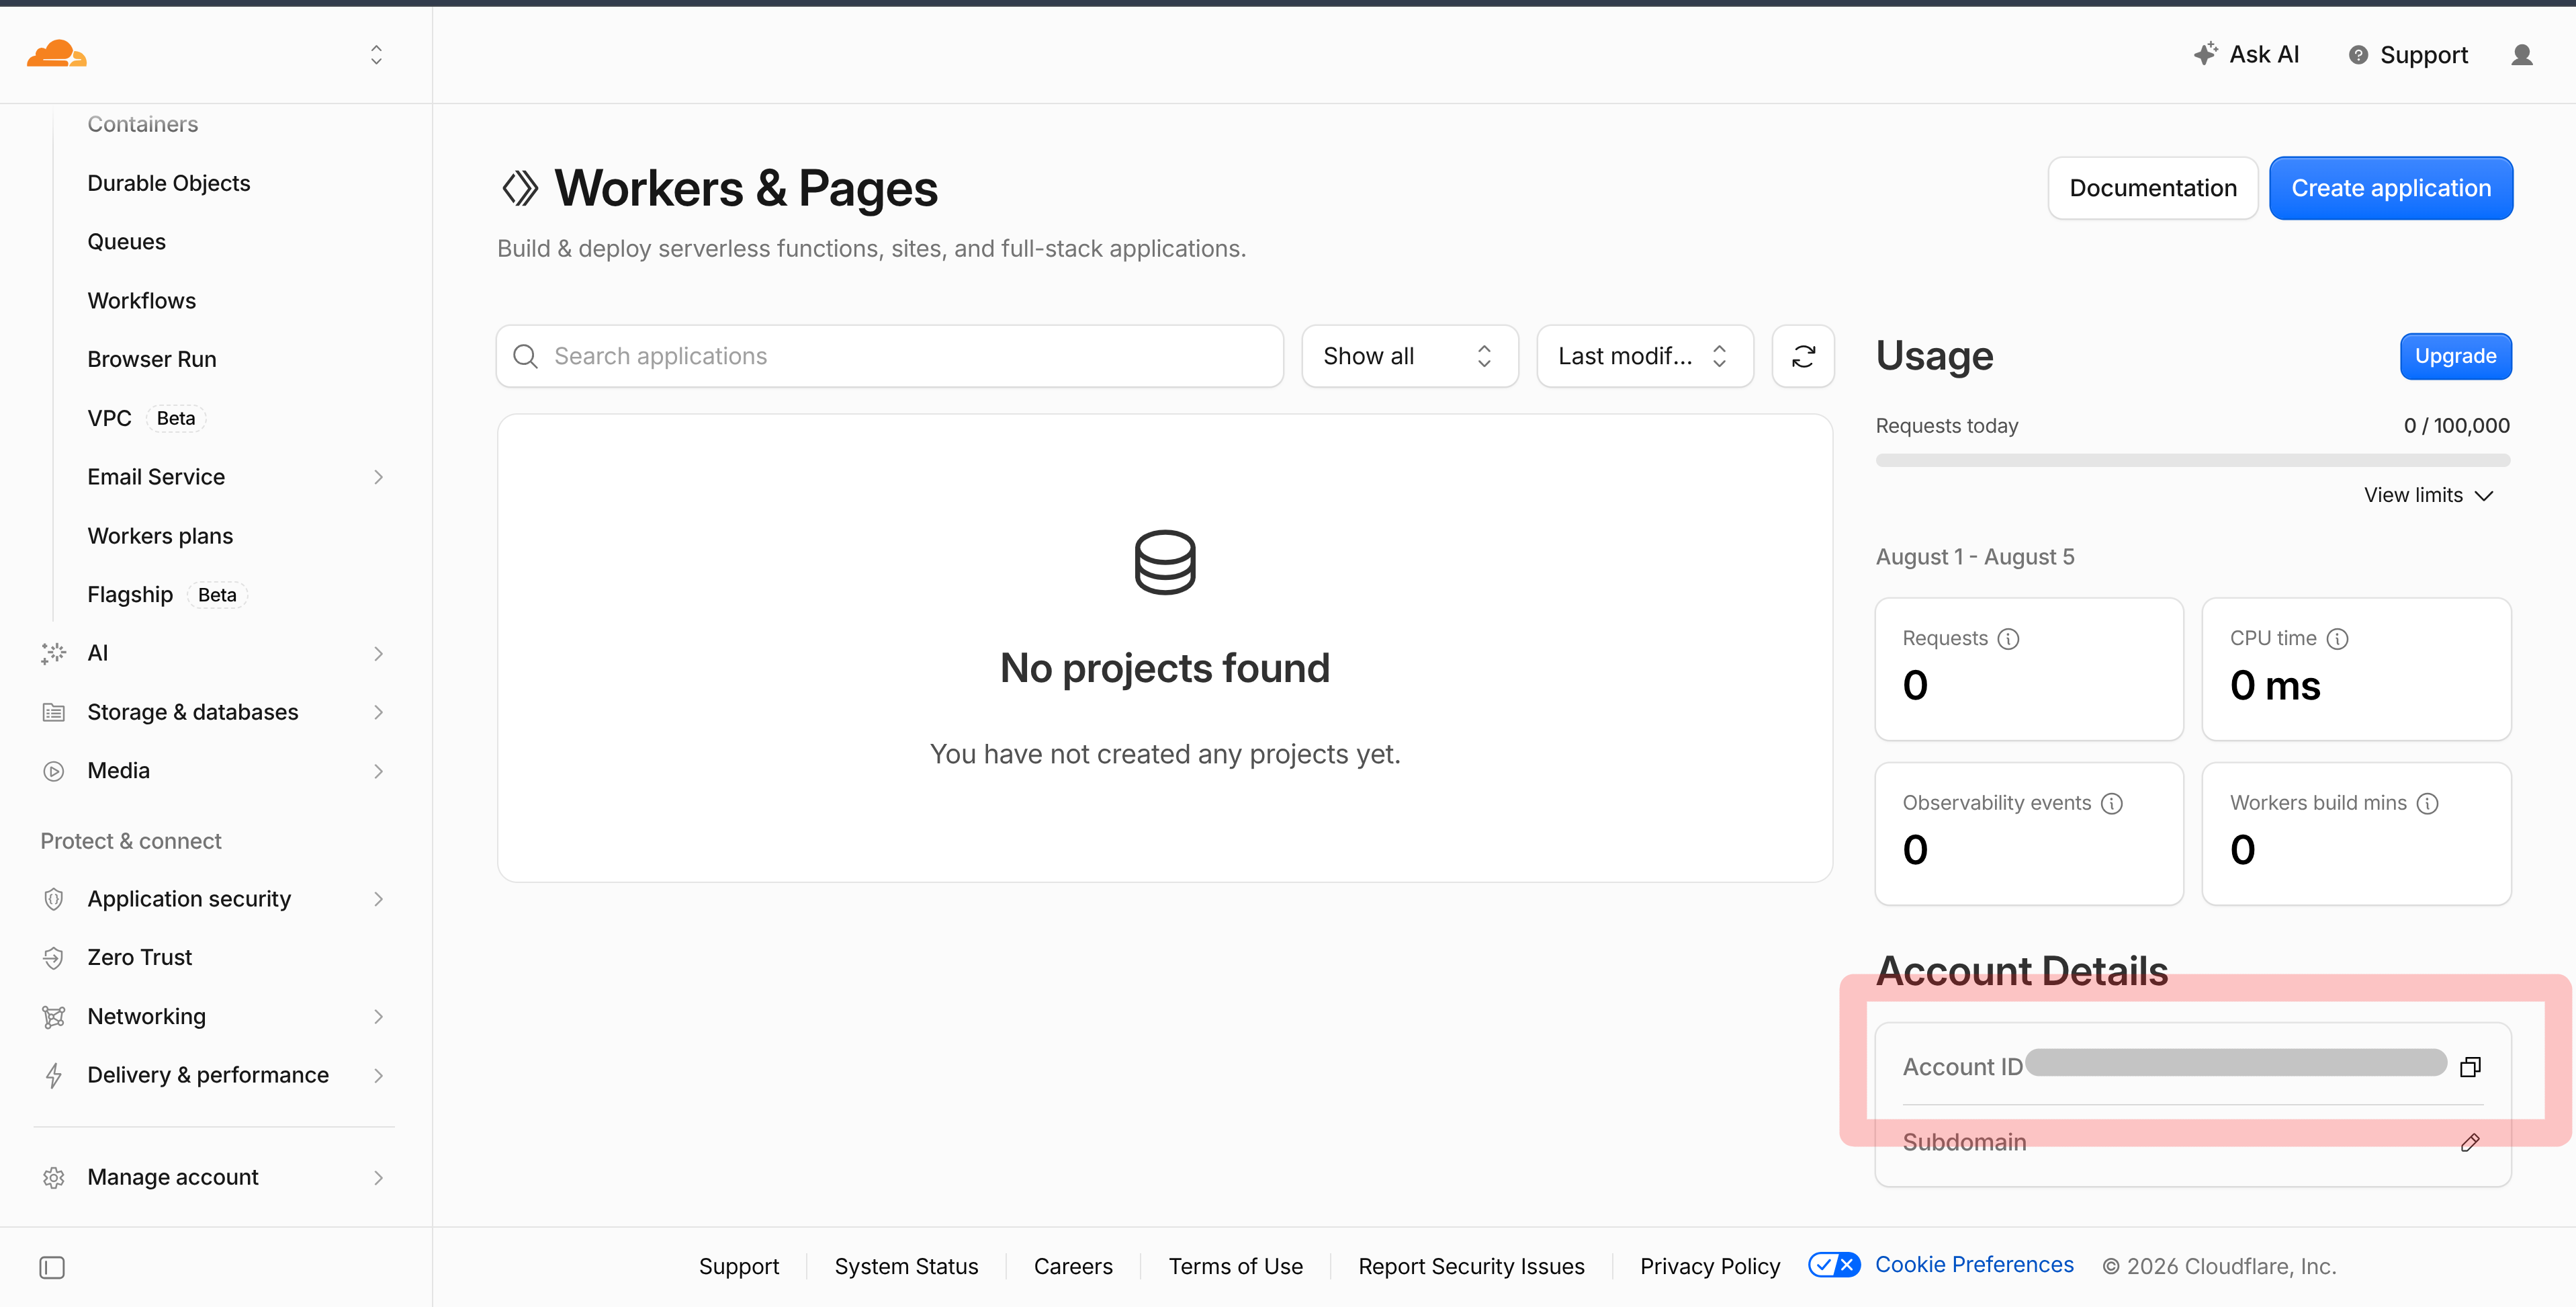Click the Delivery & performance bolt icon
The height and width of the screenshot is (1307, 2576).
(54, 1076)
